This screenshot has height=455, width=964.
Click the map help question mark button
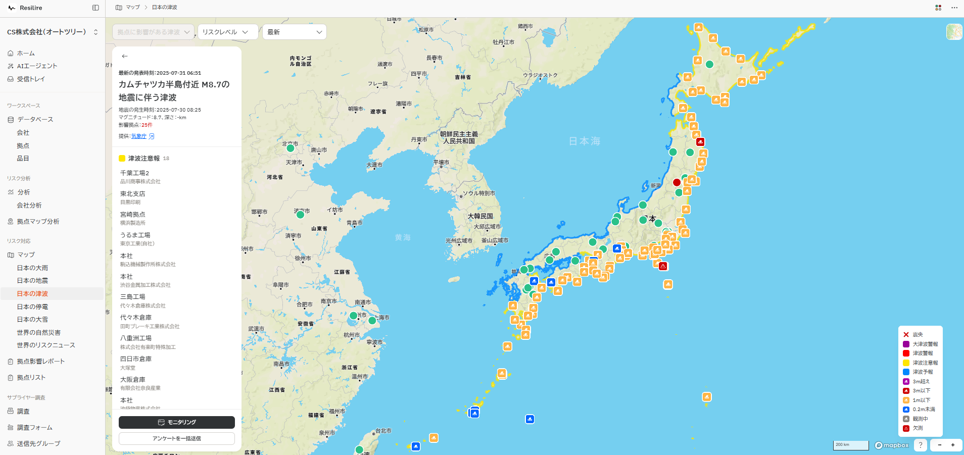tap(921, 445)
